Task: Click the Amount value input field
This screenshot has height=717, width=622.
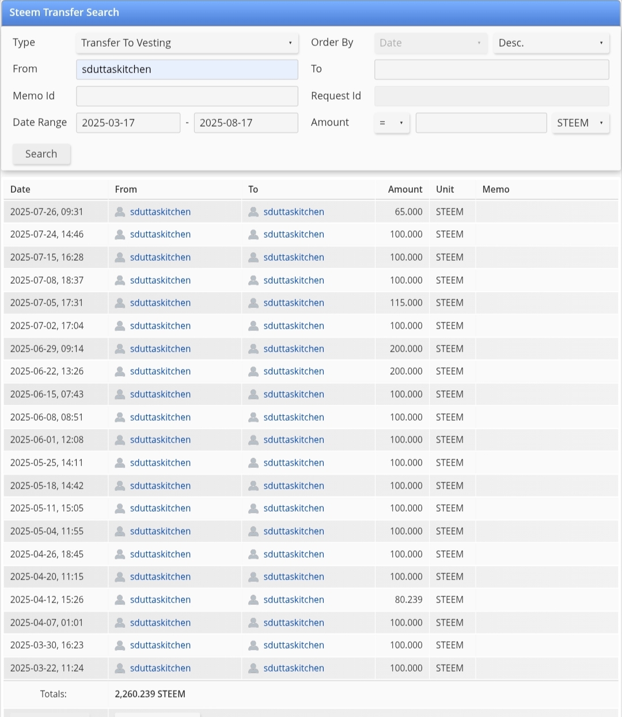Action: (481, 123)
